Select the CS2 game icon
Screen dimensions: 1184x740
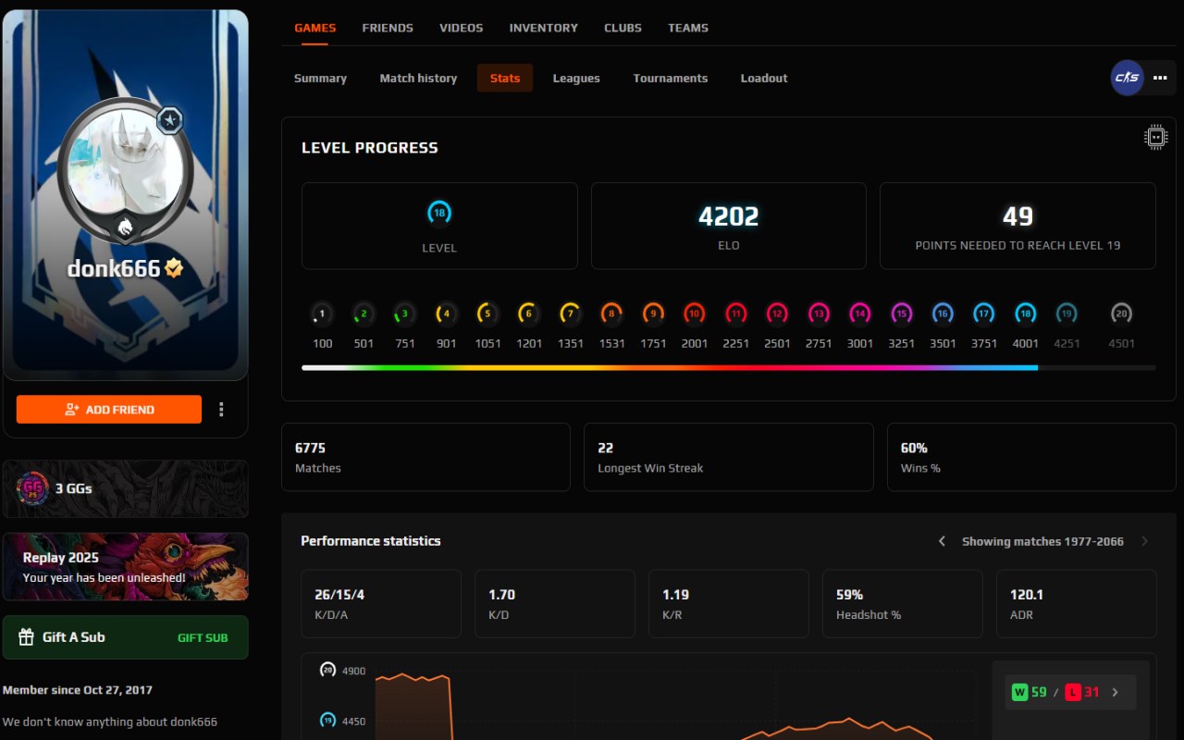pyautogui.click(x=1127, y=78)
